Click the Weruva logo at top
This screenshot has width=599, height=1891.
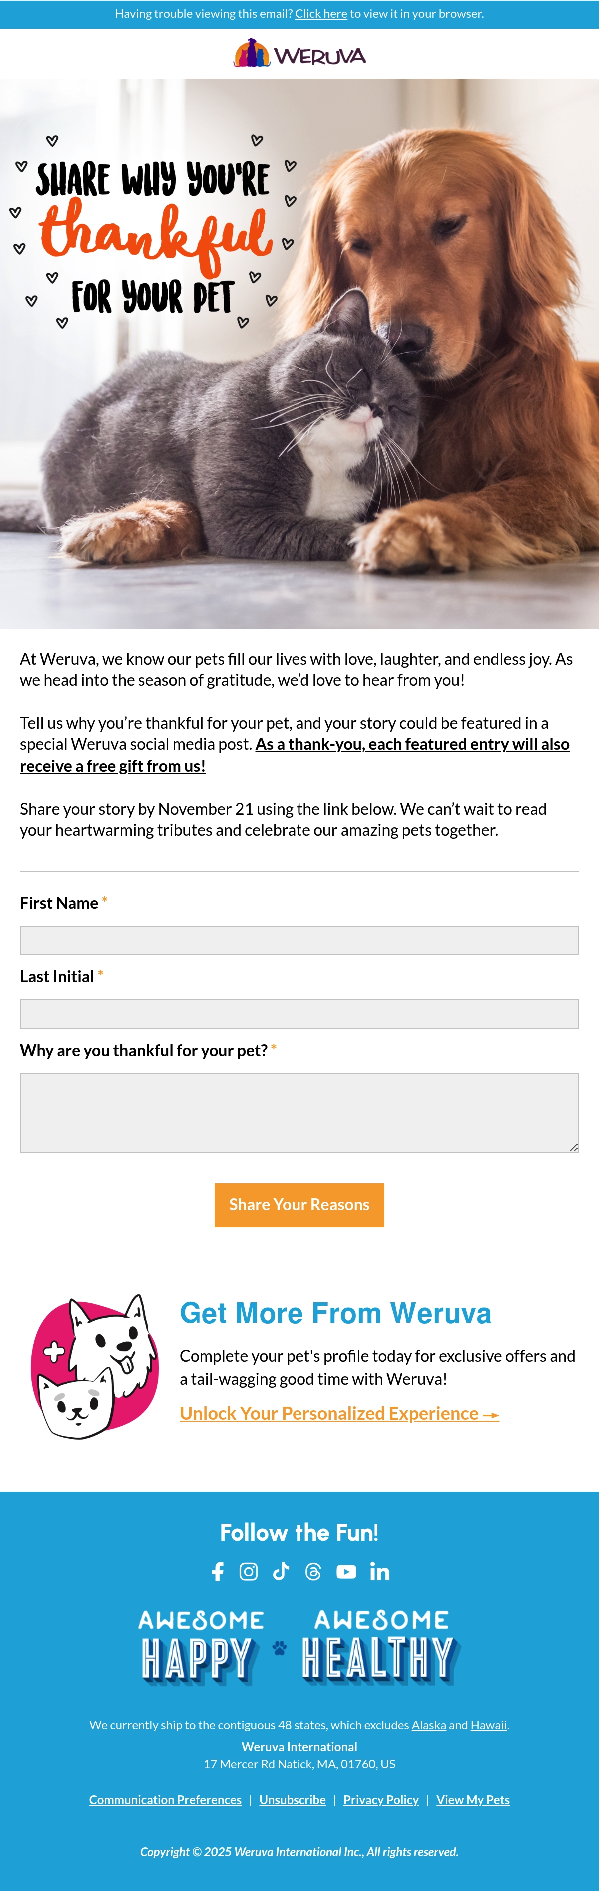(299, 53)
